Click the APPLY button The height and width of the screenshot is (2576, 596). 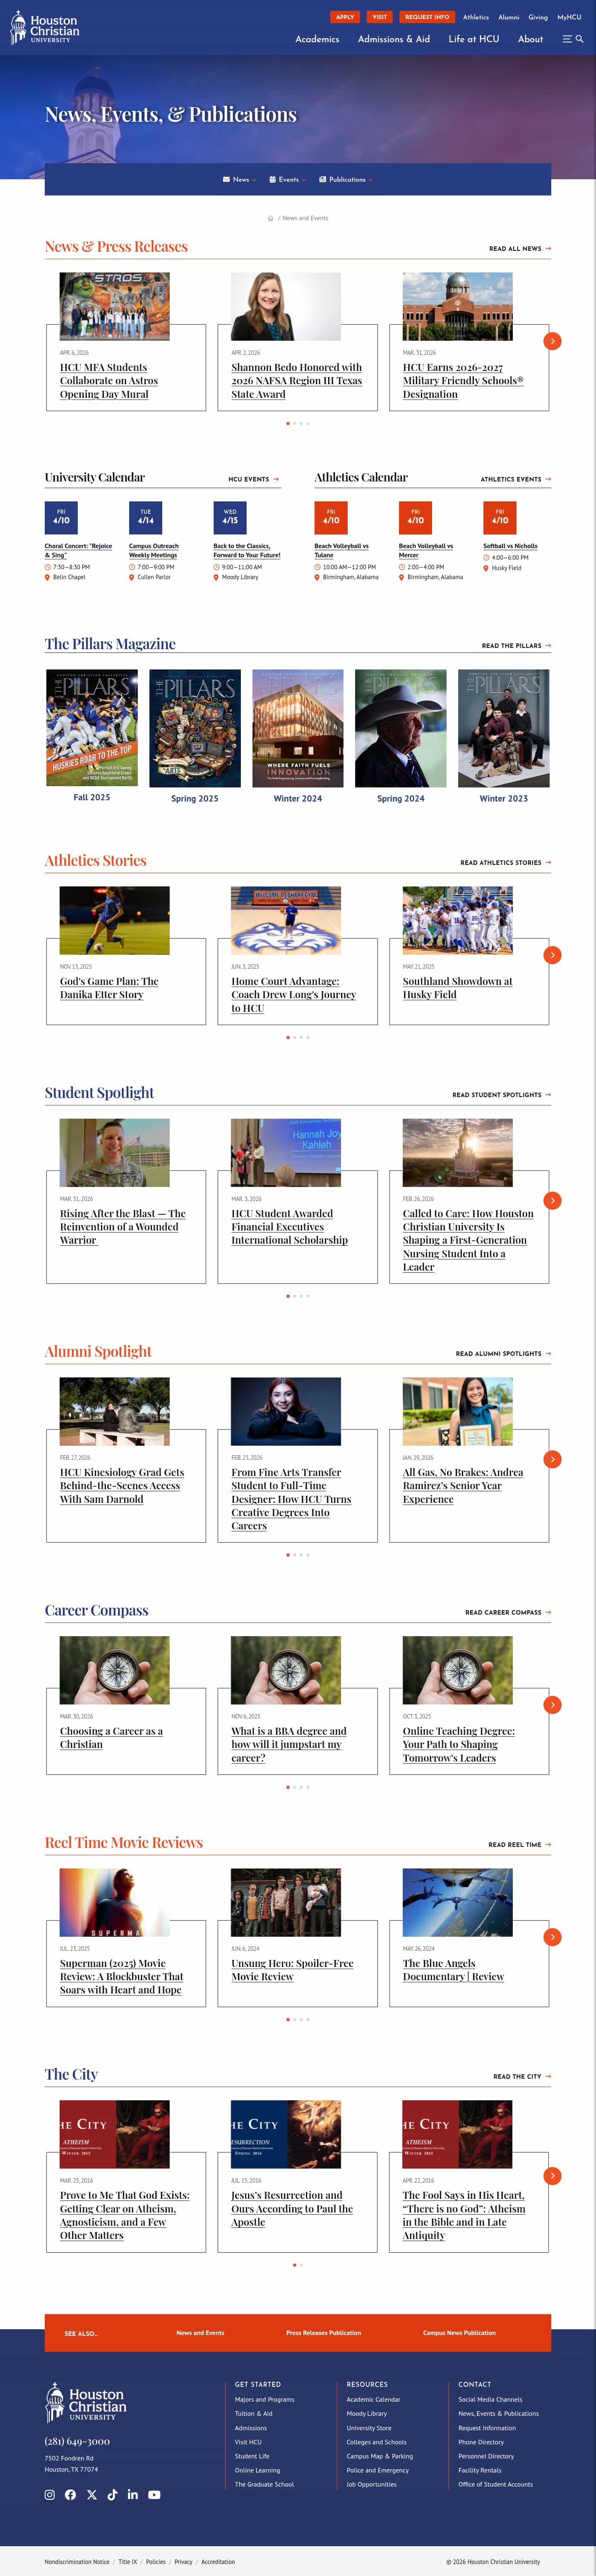click(x=345, y=17)
